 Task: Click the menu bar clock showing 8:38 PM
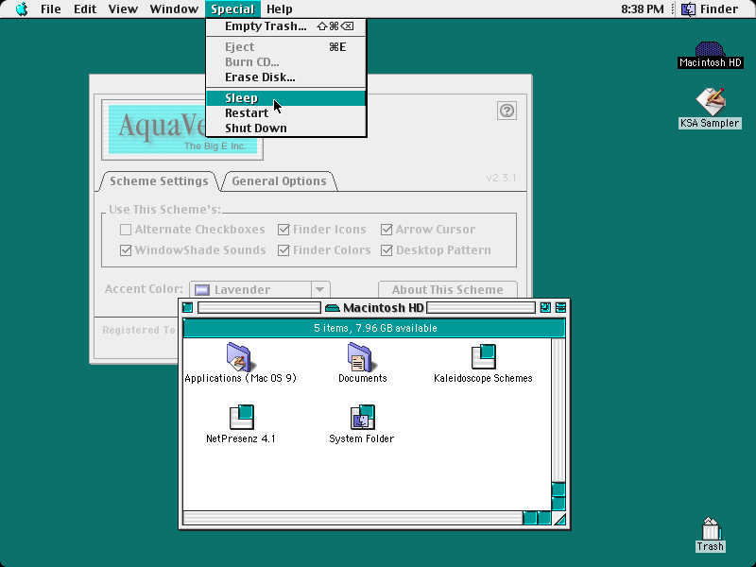[643, 9]
